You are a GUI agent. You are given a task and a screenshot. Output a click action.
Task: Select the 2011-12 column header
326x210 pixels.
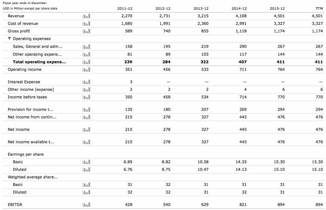(125, 8)
